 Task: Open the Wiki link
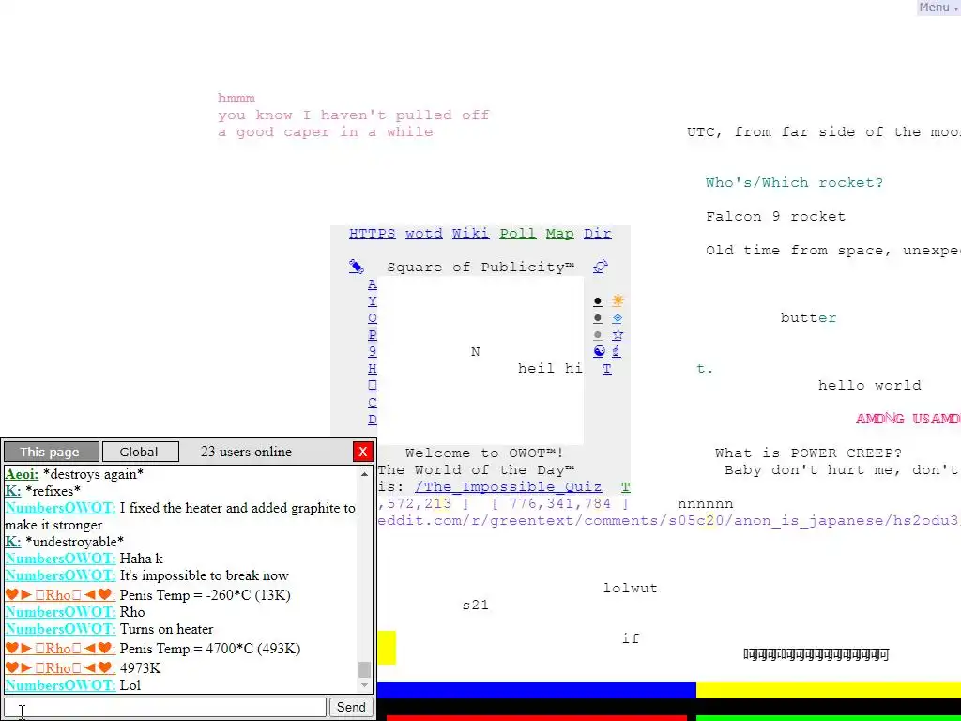pyautogui.click(x=471, y=234)
